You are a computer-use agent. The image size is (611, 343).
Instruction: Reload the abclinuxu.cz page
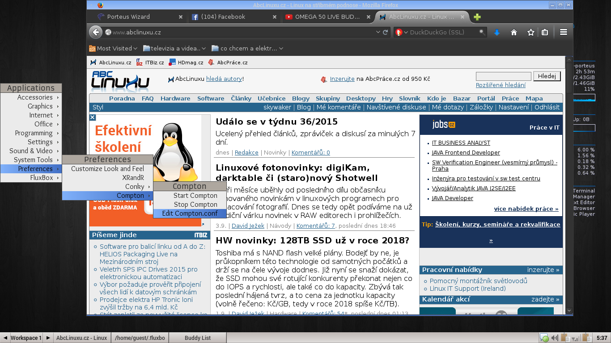click(385, 32)
